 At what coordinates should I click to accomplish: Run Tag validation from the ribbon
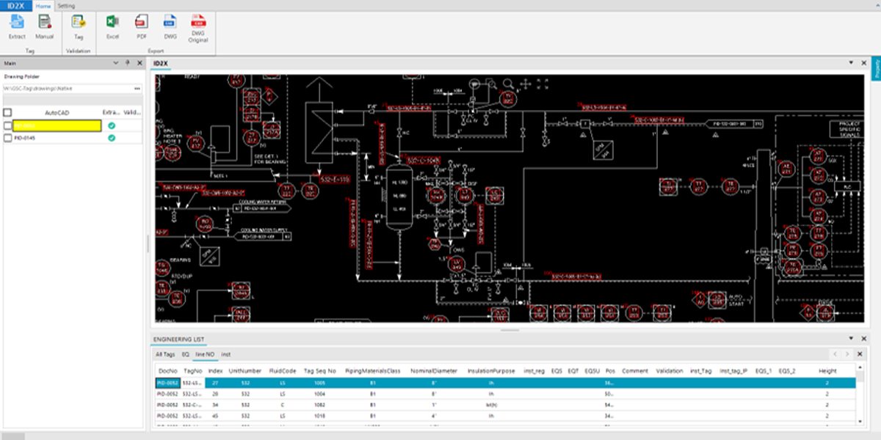[x=78, y=27]
